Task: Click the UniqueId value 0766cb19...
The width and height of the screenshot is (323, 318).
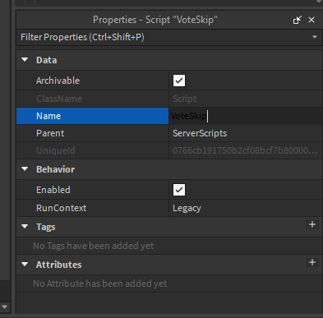Action: pyautogui.click(x=245, y=150)
